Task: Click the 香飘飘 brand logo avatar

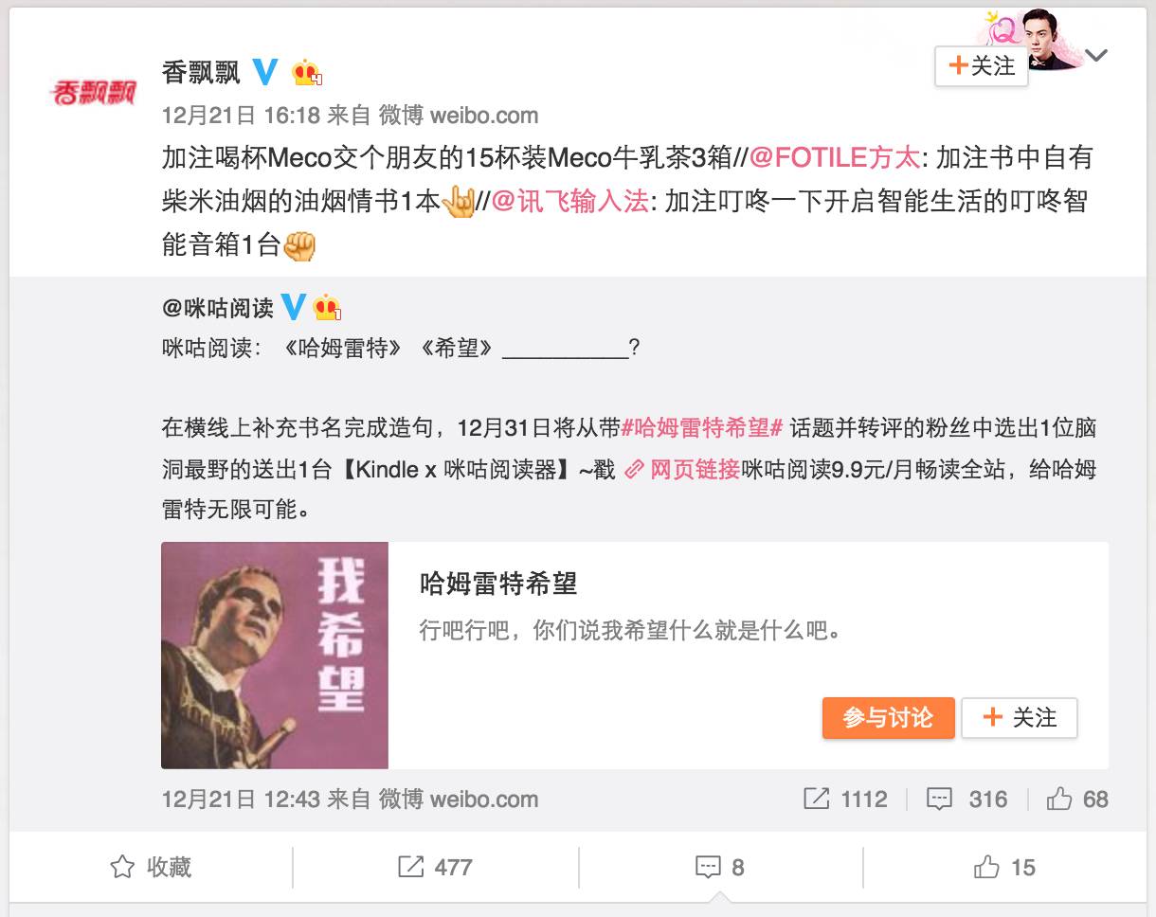Action: [x=92, y=92]
